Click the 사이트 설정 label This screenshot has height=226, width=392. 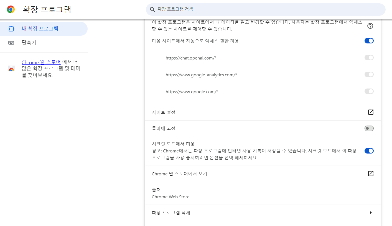[x=164, y=112]
